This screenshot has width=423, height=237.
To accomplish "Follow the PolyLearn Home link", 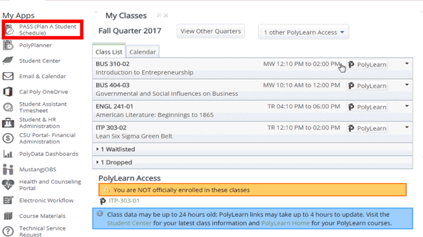I will point(286,223).
